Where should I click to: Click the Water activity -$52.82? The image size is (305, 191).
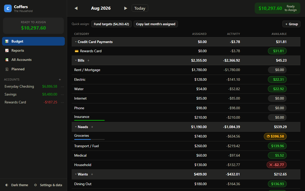pos(234,89)
